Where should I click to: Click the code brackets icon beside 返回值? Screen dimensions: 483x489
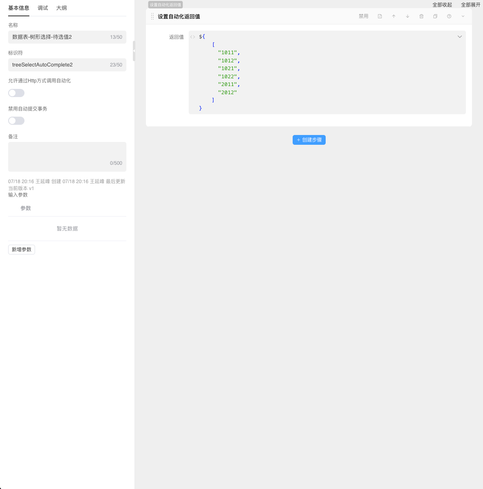(x=193, y=37)
